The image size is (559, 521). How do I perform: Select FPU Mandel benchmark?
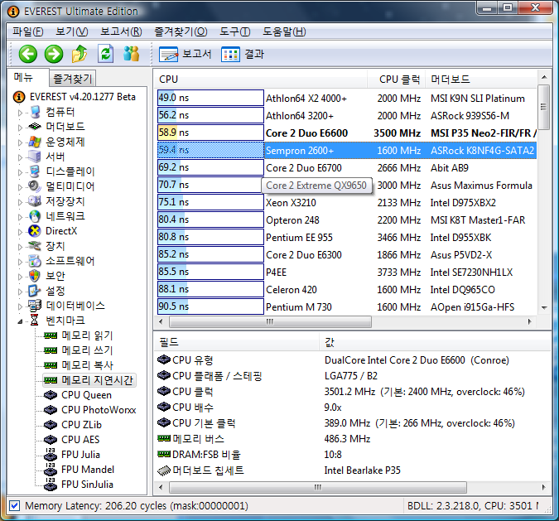tap(88, 470)
